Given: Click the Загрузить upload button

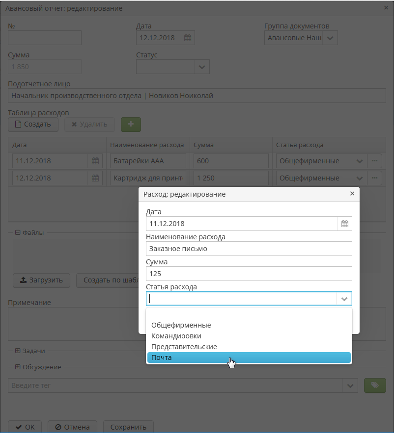Looking at the screenshot, I should [x=41, y=280].
